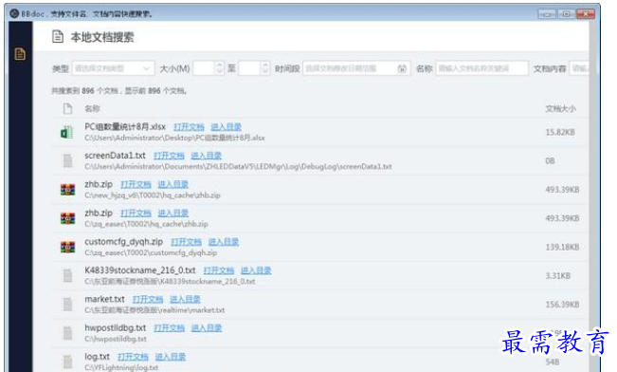Click the 3.31KB size value
Viewport: 617px width, 372px height.
558,276
